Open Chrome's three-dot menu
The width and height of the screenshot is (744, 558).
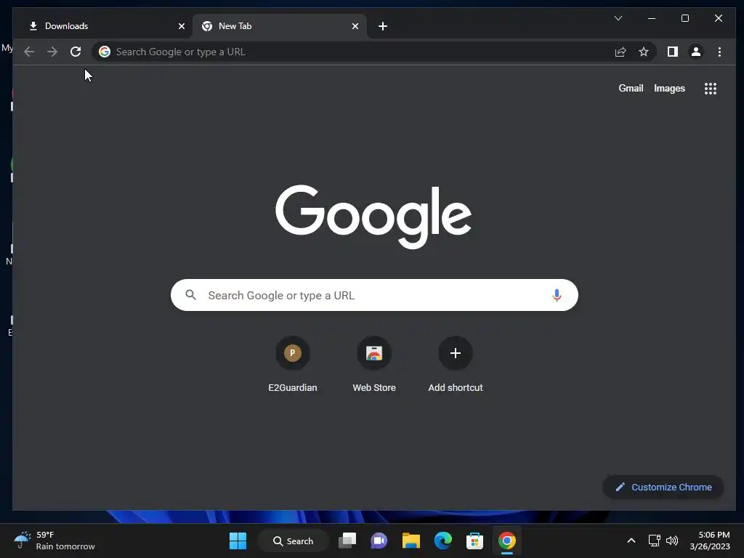719,52
